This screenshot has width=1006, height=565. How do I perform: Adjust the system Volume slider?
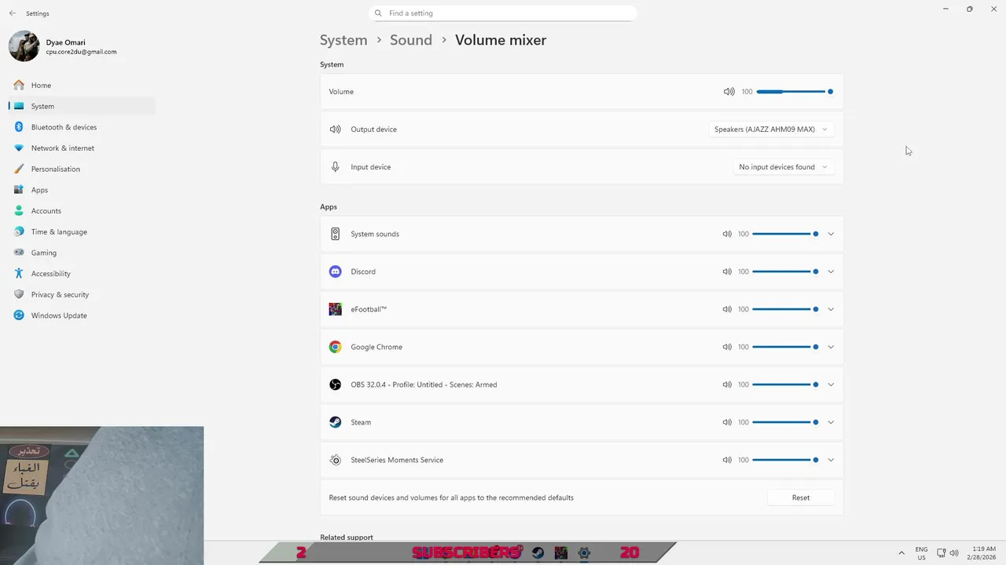coord(794,92)
